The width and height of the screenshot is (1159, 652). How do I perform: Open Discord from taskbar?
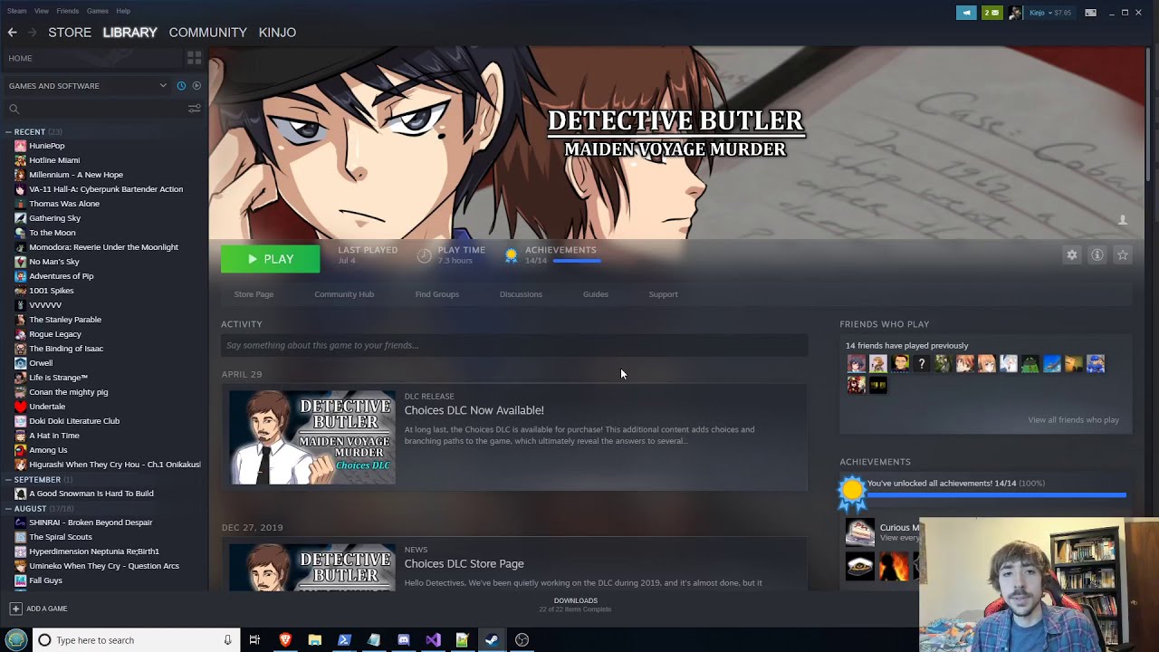[403, 640]
